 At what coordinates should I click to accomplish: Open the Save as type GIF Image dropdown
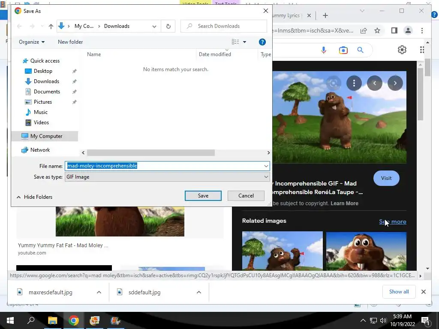pos(167,177)
